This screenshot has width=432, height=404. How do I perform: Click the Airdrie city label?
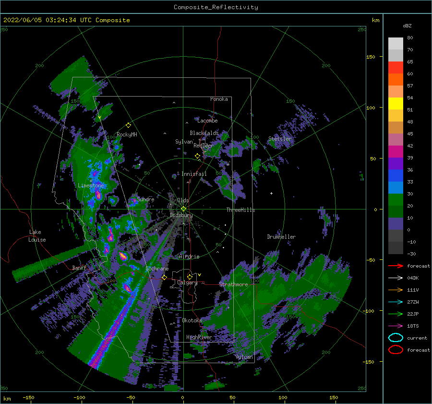pyautogui.click(x=189, y=257)
